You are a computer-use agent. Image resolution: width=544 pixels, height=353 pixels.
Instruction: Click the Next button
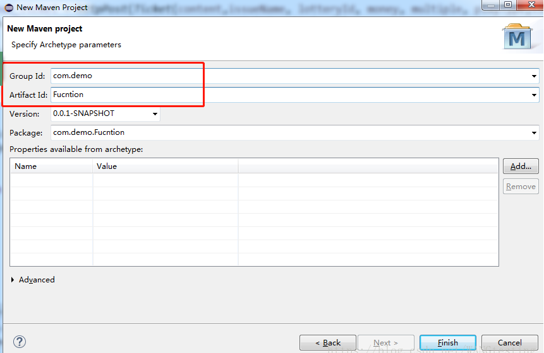pos(386,343)
